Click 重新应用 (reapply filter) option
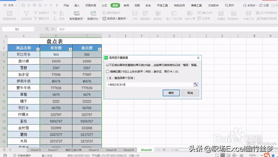Image resolution: width=278 pixels, height=157 pixels. tap(41, 18)
